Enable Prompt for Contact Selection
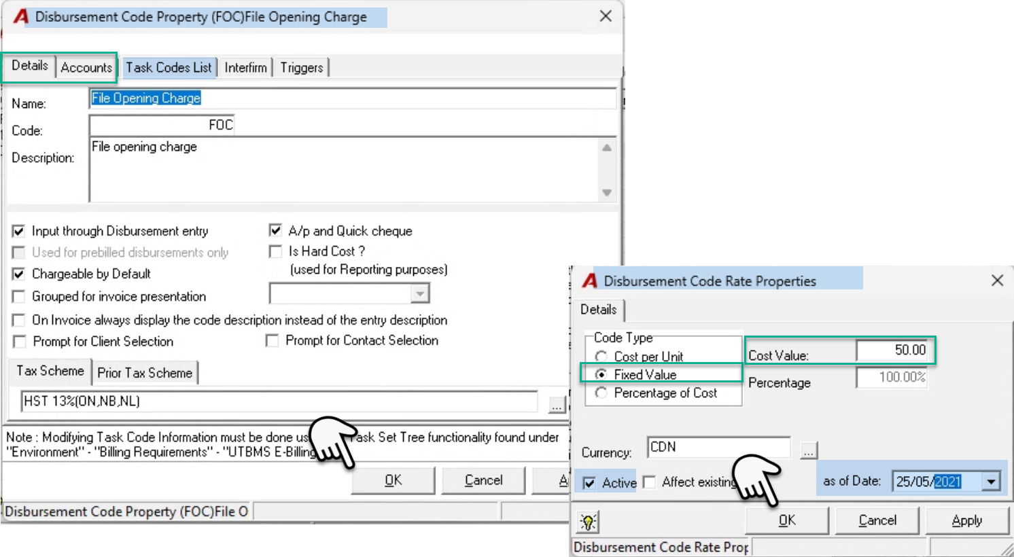 point(272,341)
